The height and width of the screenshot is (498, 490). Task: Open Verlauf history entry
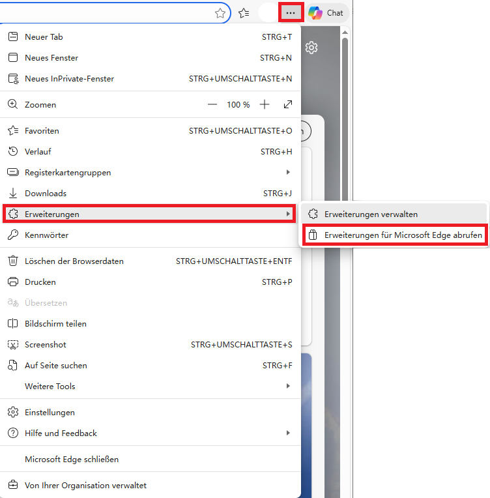[151, 151]
